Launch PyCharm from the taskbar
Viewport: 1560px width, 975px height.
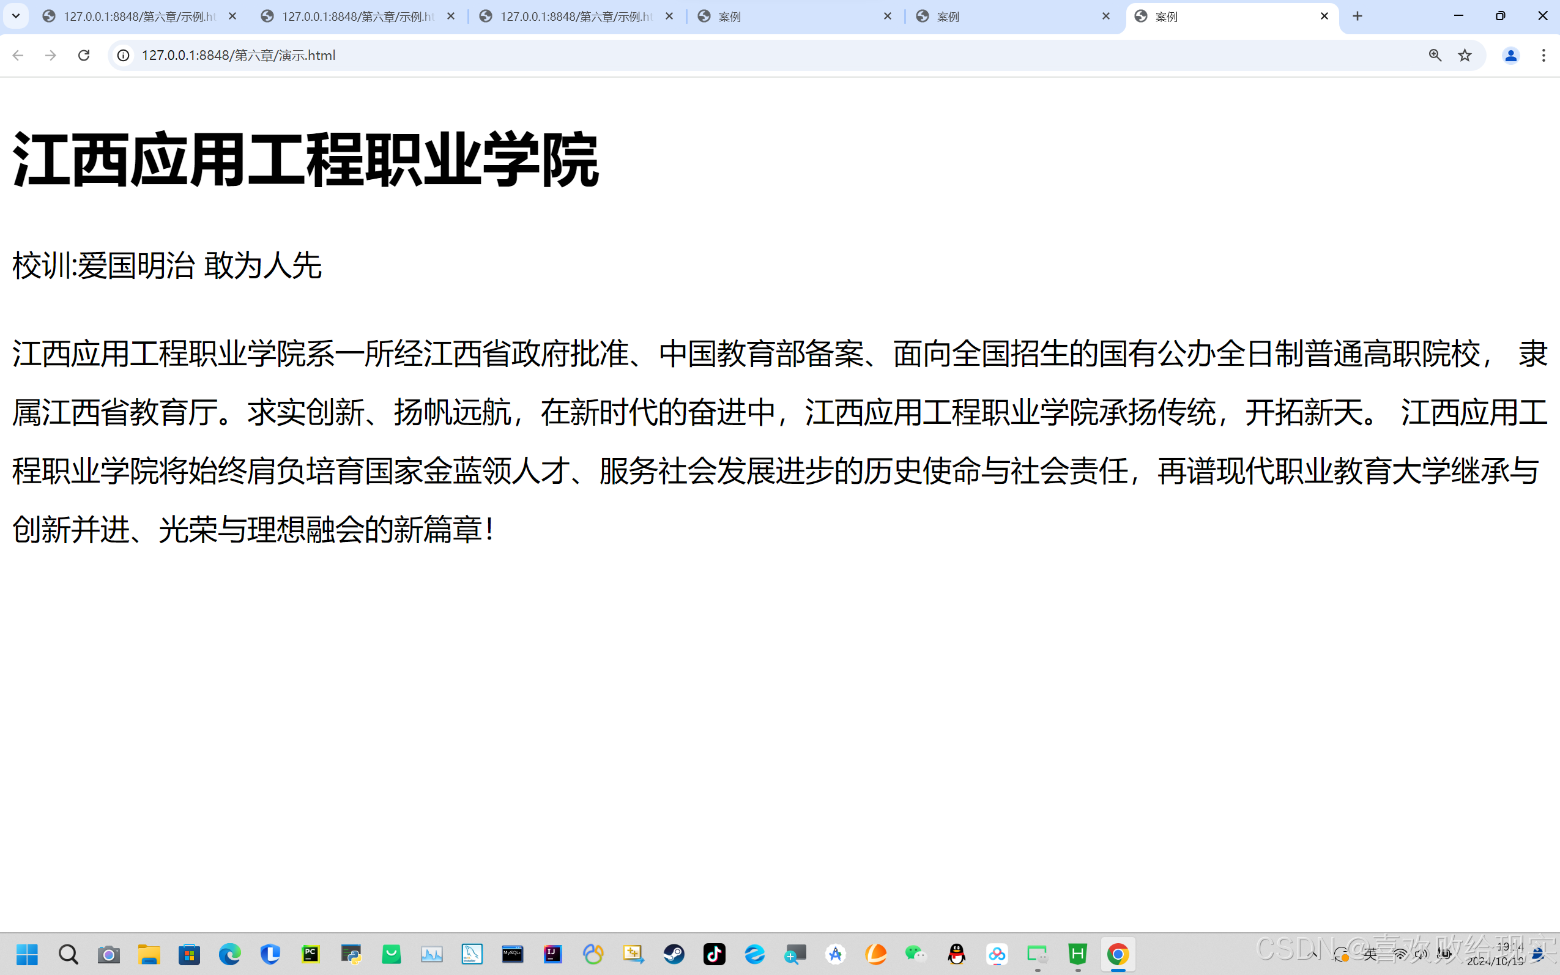(311, 954)
